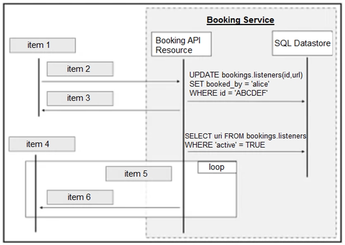Select the UPDATE bookings.listeners query text

(x=246, y=75)
